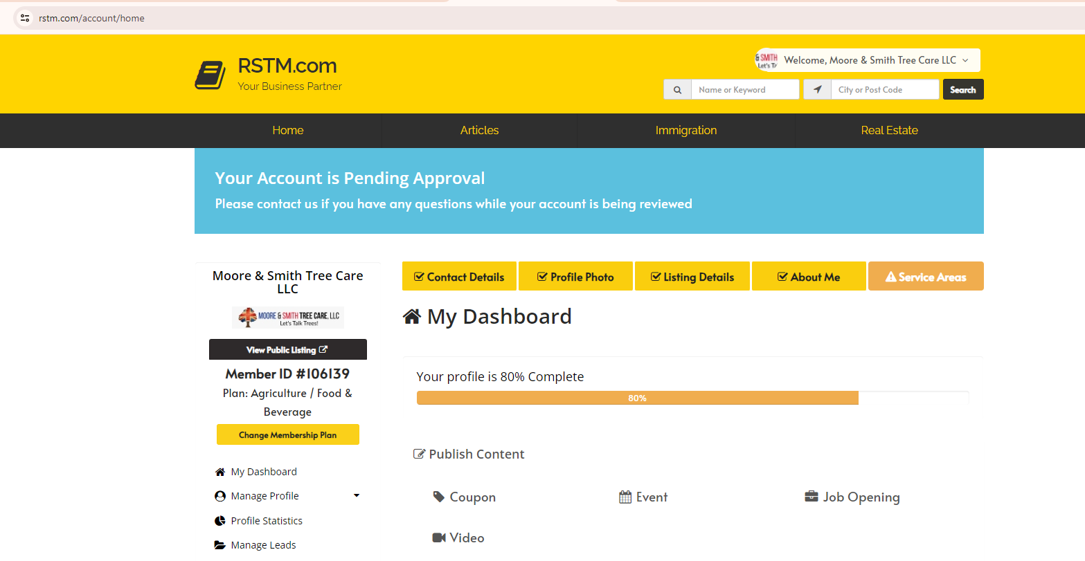Image resolution: width=1085 pixels, height=561 pixels.
Task: Open the checked Contact Details step
Action: tap(459, 277)
